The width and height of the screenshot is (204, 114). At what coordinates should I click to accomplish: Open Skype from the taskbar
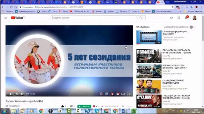click(97, 111)
